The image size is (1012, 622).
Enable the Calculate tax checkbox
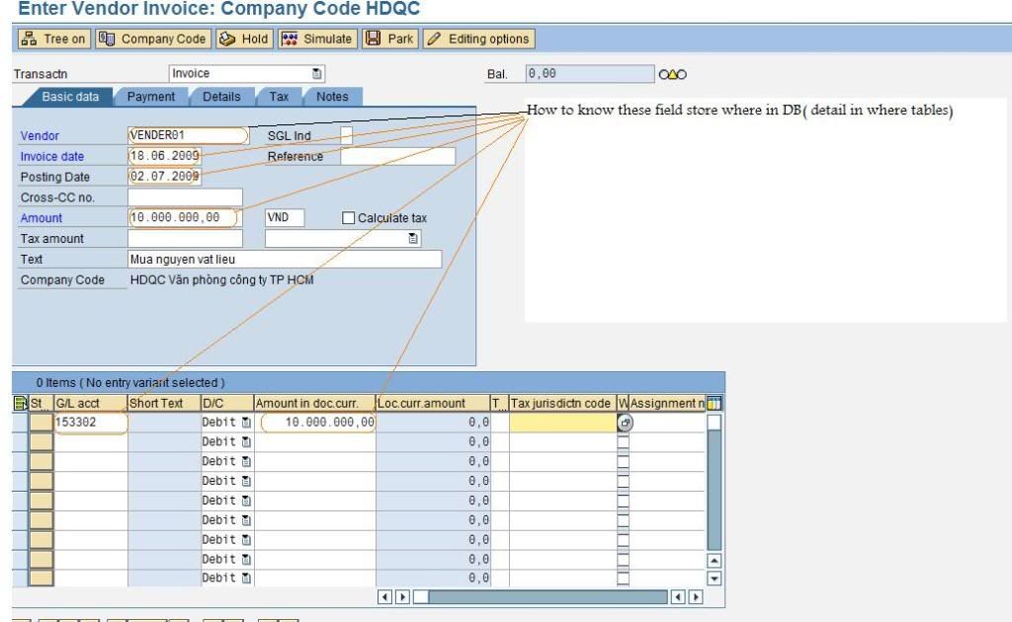tap(348, 218)
